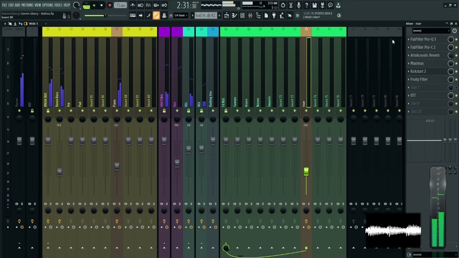Expand Maximus slot arrow
The height and width of the screenshot is (258, 459).
point(408,63)
